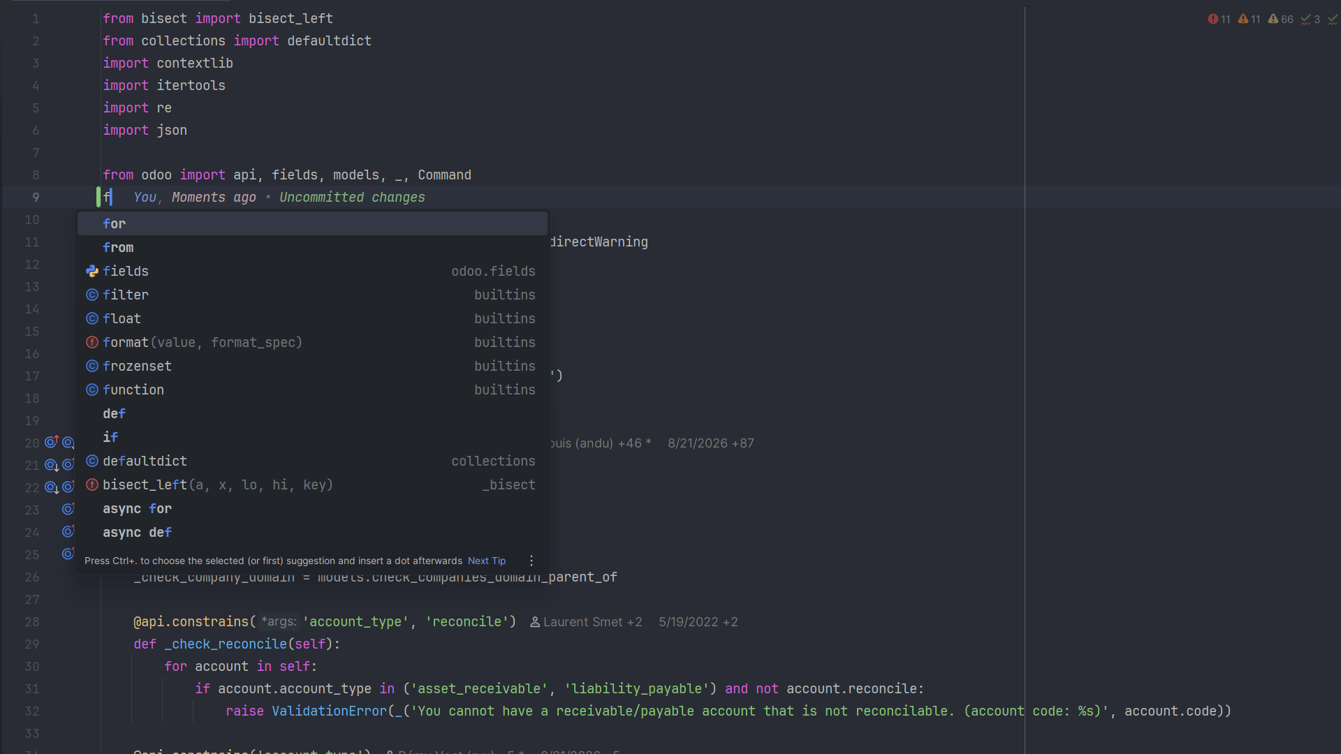
Task: Click the class icon beside 'frozenset'
Action: click(x=92, y=366)
